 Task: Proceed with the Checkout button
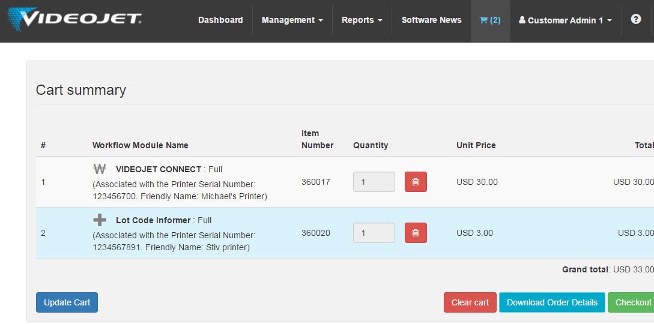tap(632, 302)
